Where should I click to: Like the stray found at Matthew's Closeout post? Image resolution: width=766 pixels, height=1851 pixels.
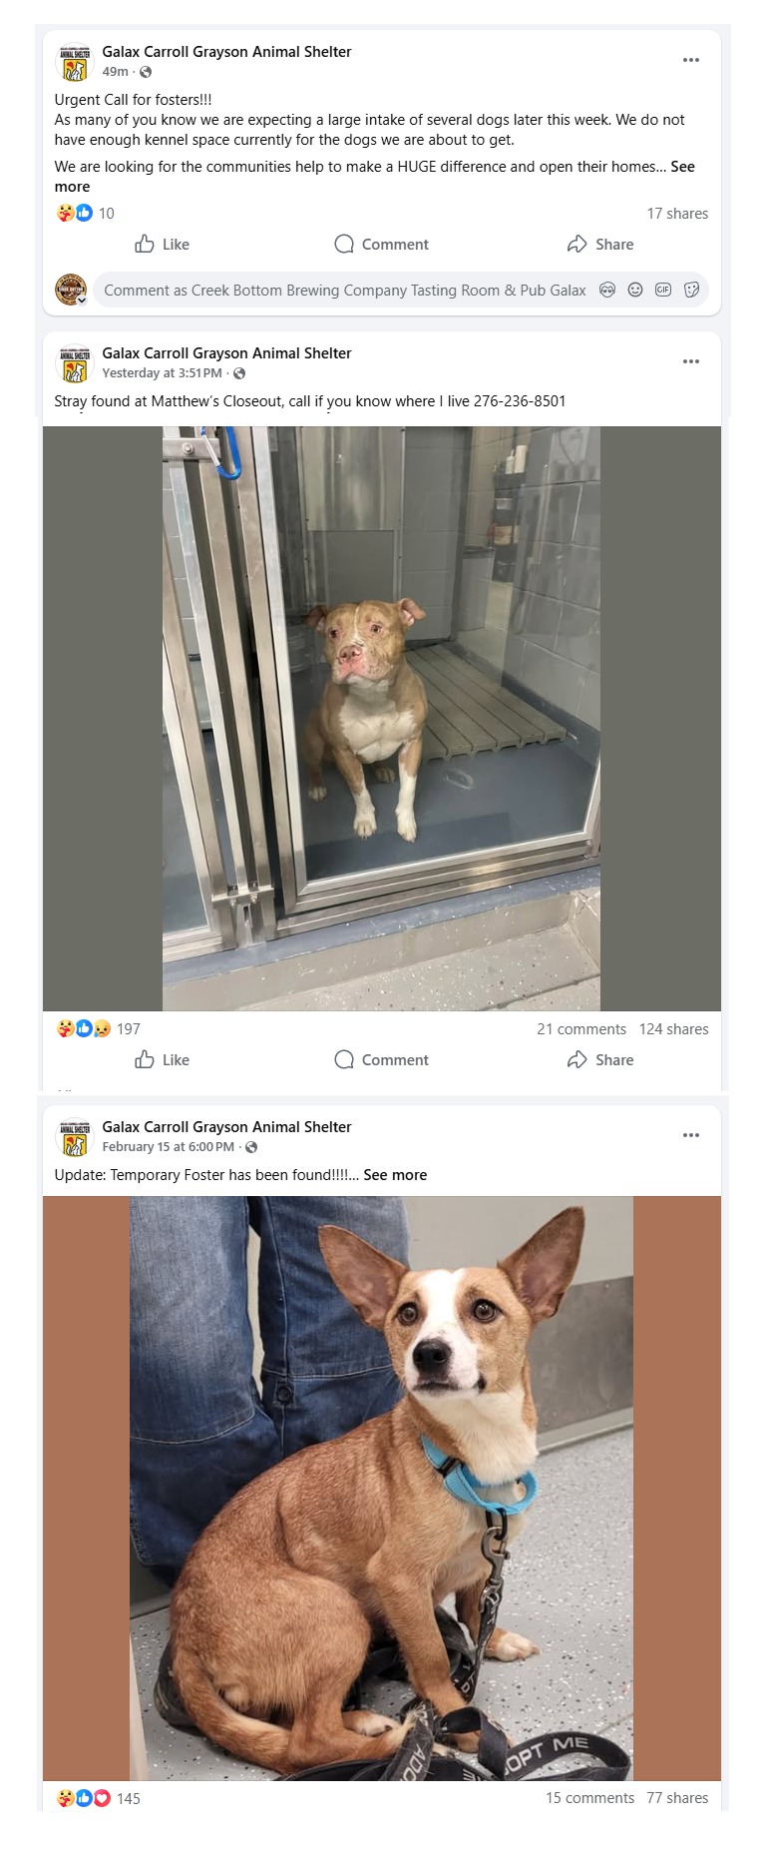pos(162,1059)
